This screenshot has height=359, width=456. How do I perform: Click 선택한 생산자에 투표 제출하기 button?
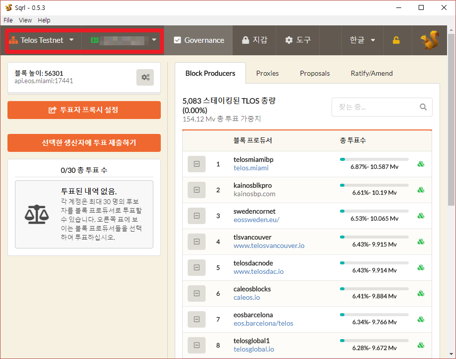coord(84,143)
